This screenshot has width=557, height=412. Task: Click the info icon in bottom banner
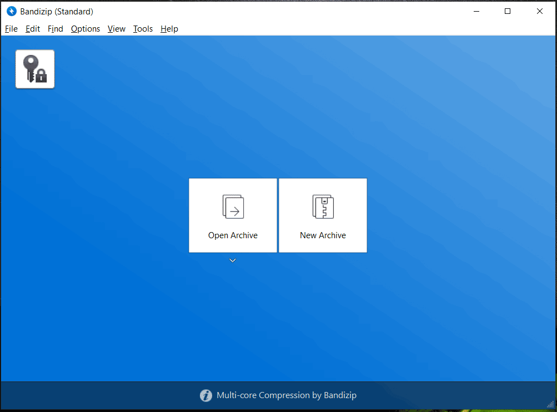tap(205, 395)
